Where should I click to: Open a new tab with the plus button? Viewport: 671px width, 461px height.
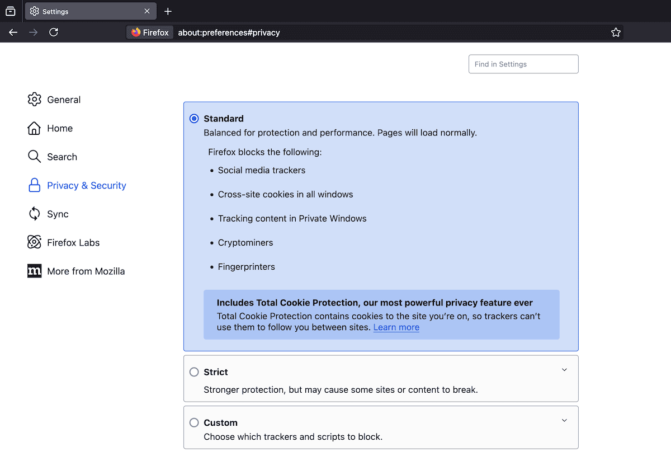tap(169, 11)
